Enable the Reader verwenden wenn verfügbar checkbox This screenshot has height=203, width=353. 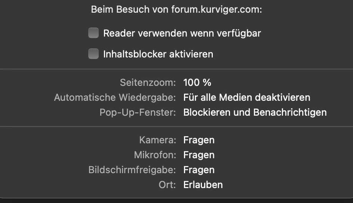[x=93, y=33]
